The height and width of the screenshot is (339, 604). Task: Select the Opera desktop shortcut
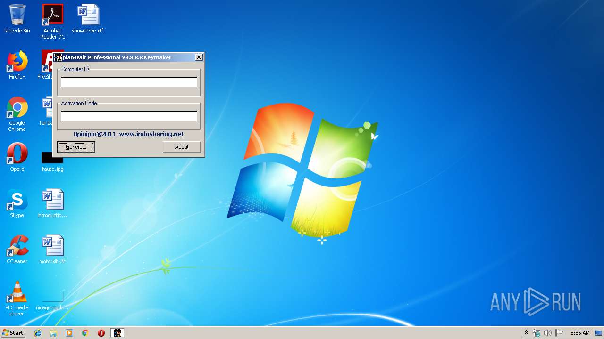coord(17,157)
